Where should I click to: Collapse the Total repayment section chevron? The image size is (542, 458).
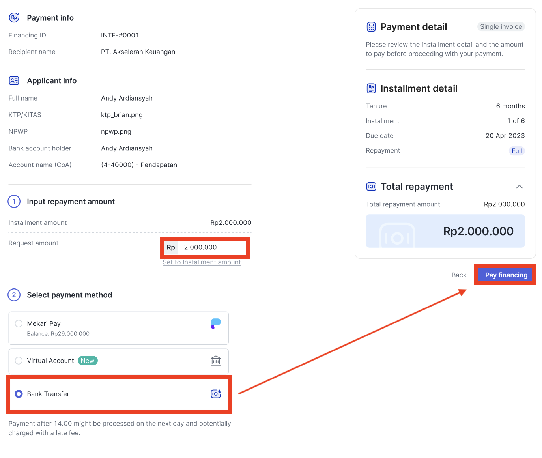pyautogui.click(x=520, y=187)
